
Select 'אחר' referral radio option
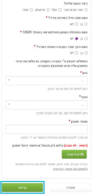[31, 10]
